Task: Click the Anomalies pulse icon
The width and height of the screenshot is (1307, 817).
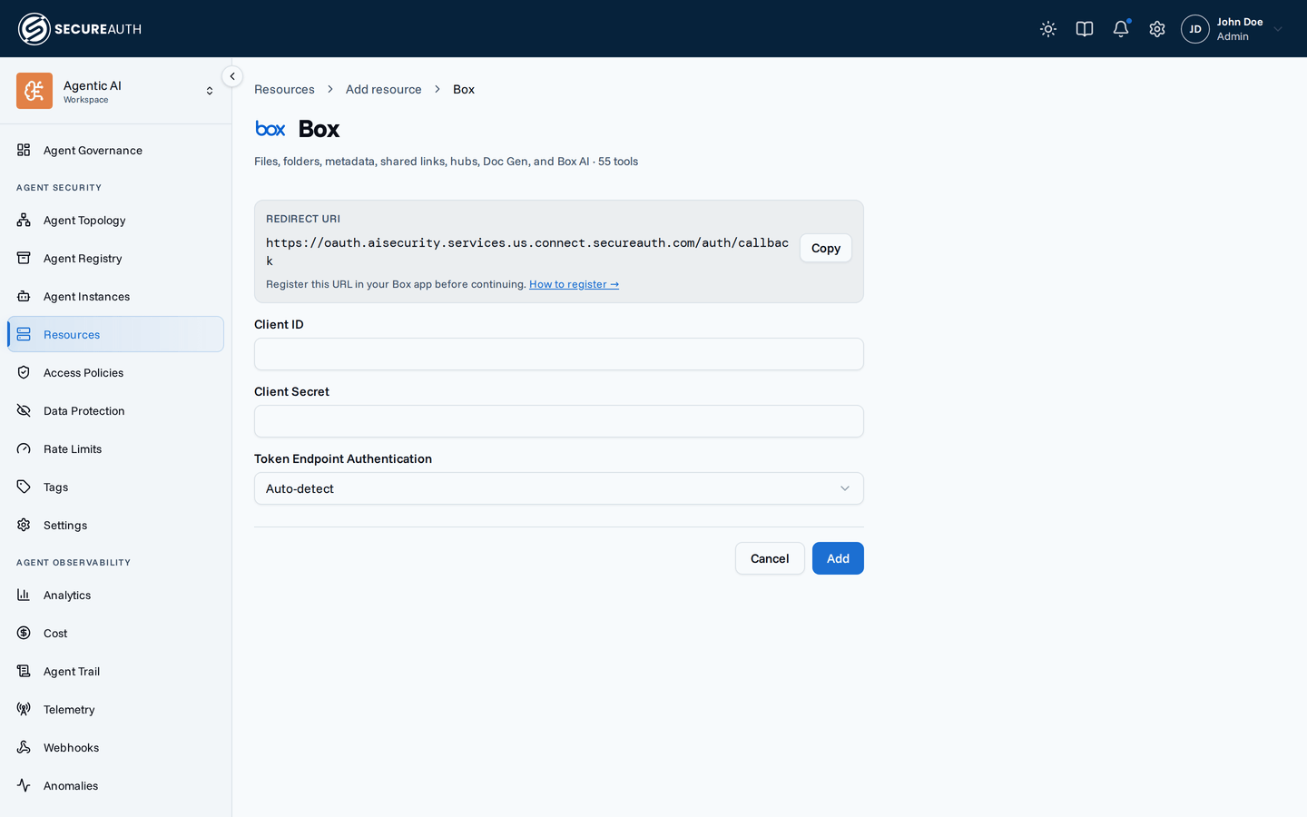Action: tap(24, 785)
